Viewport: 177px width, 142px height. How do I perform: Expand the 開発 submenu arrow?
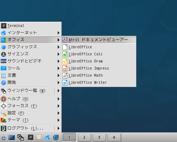[58, 82]
